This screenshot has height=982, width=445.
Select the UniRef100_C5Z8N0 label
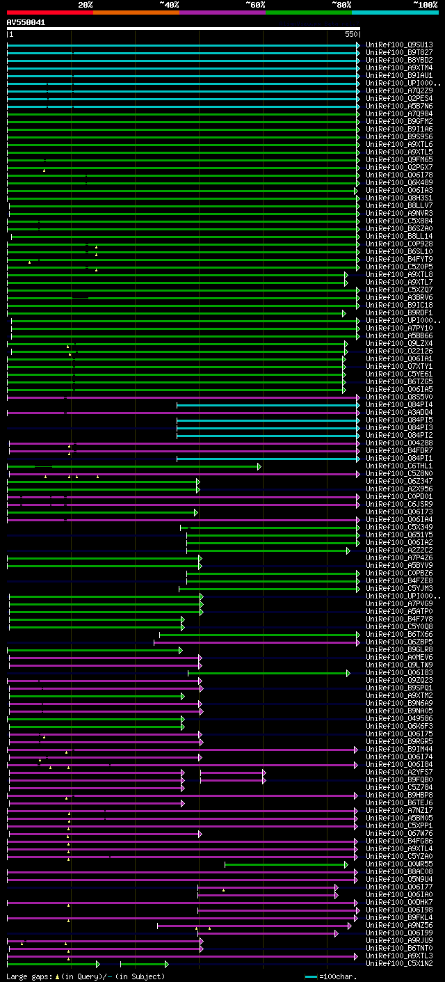point(399,473)
